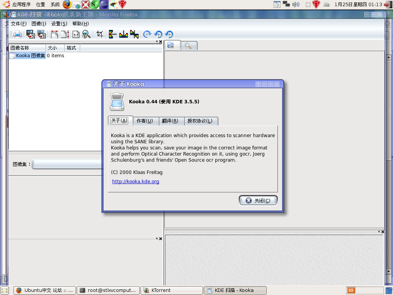393x295 pixels.
Task: Click the bird launcher icon on the panel
Action: pyautogui.click(x=113, y=5)
